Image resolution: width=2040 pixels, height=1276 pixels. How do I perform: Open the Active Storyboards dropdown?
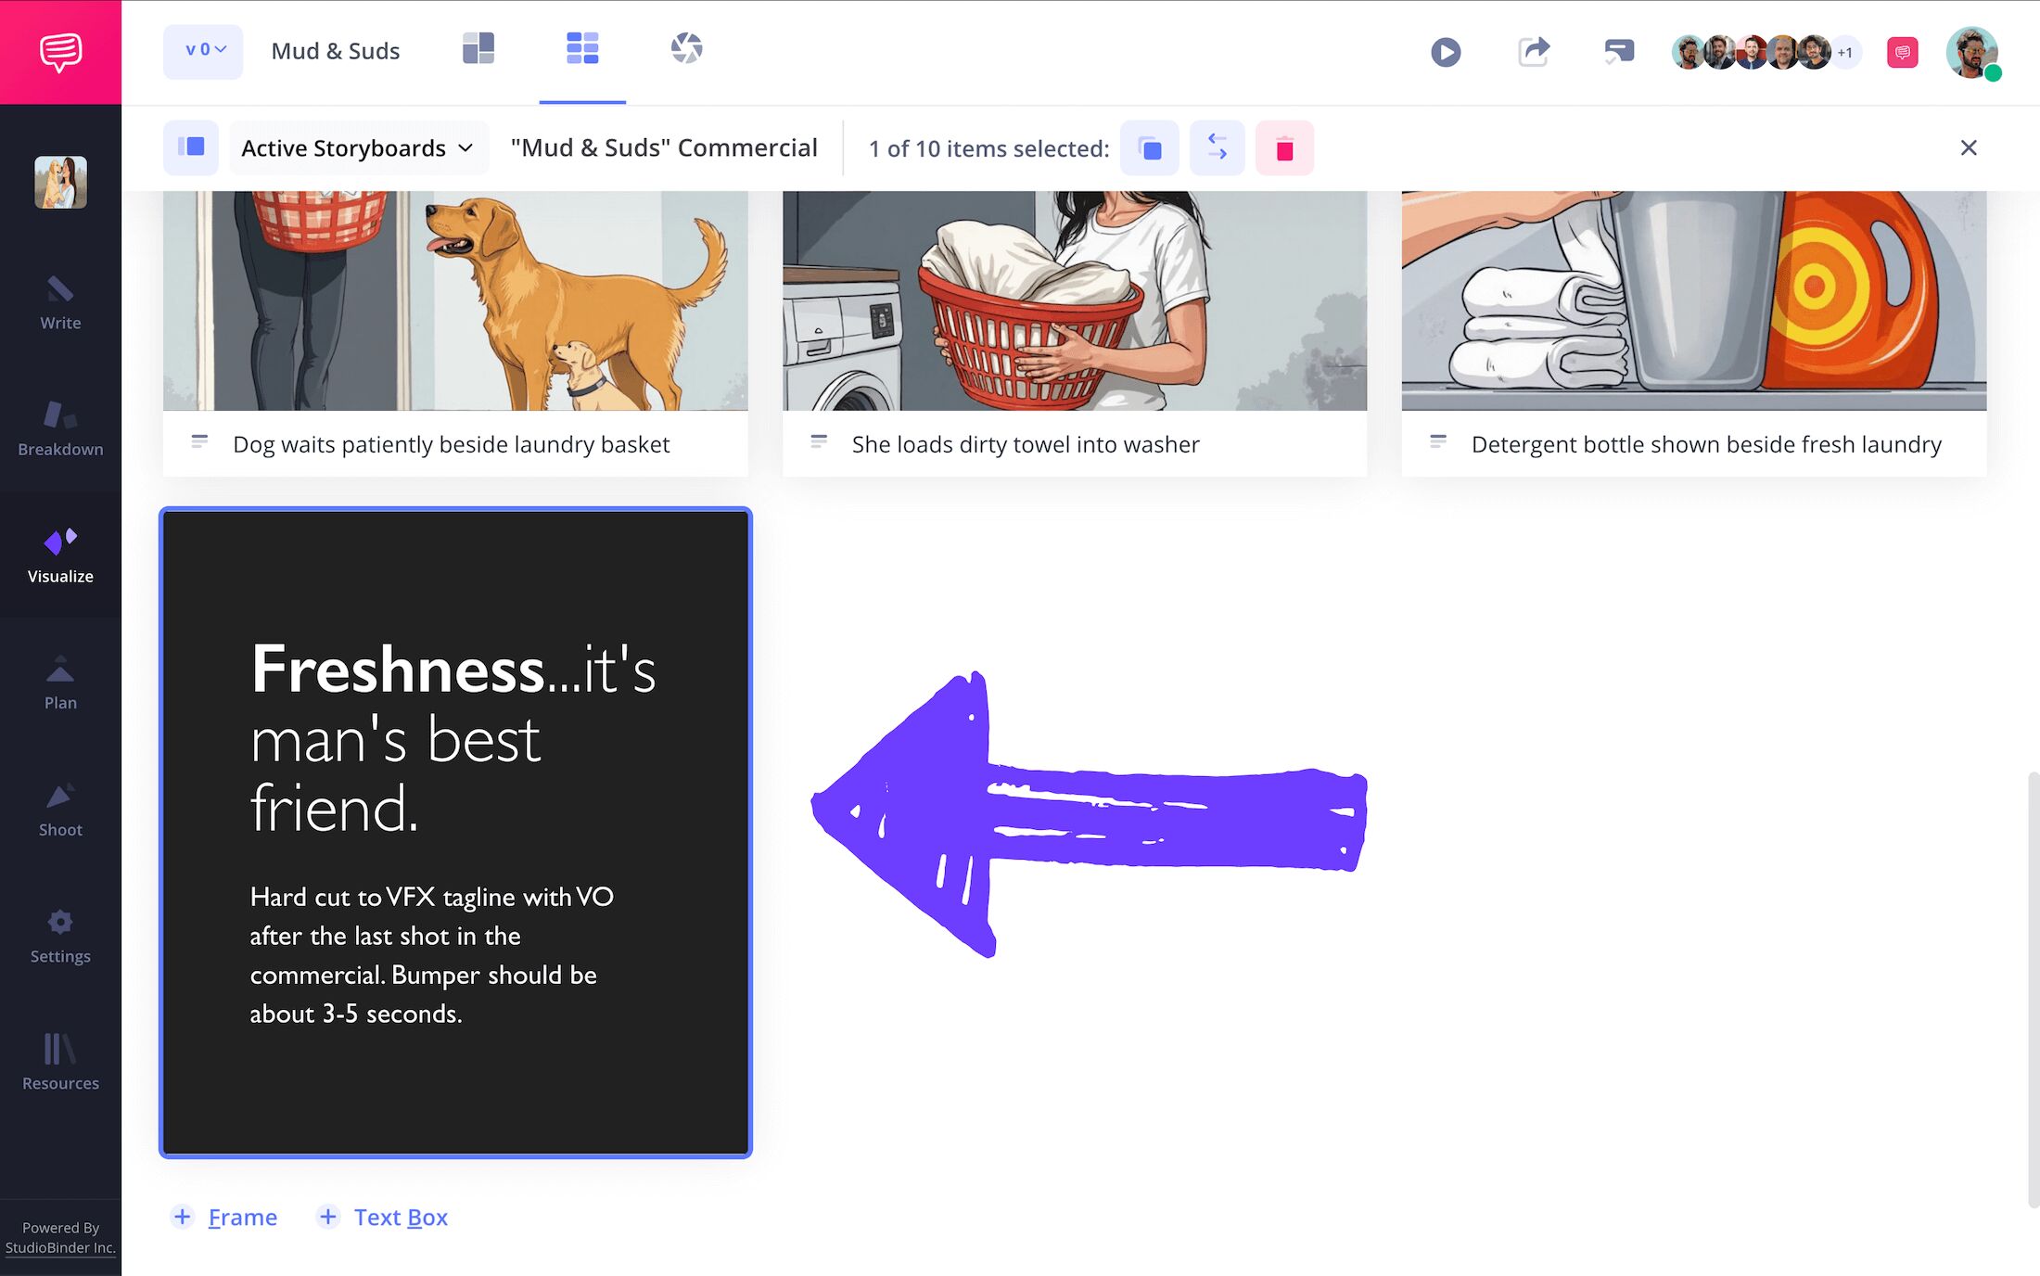point(357,148)
